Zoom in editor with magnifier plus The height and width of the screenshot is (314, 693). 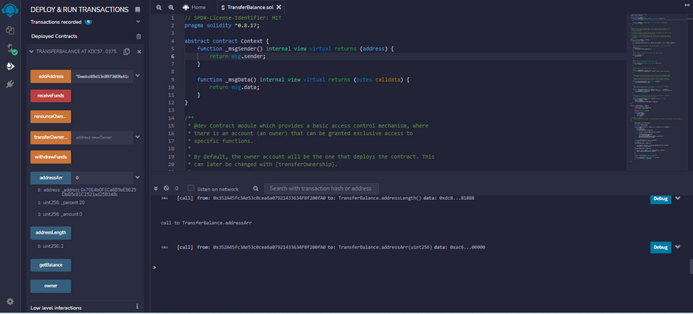point(171,8)
